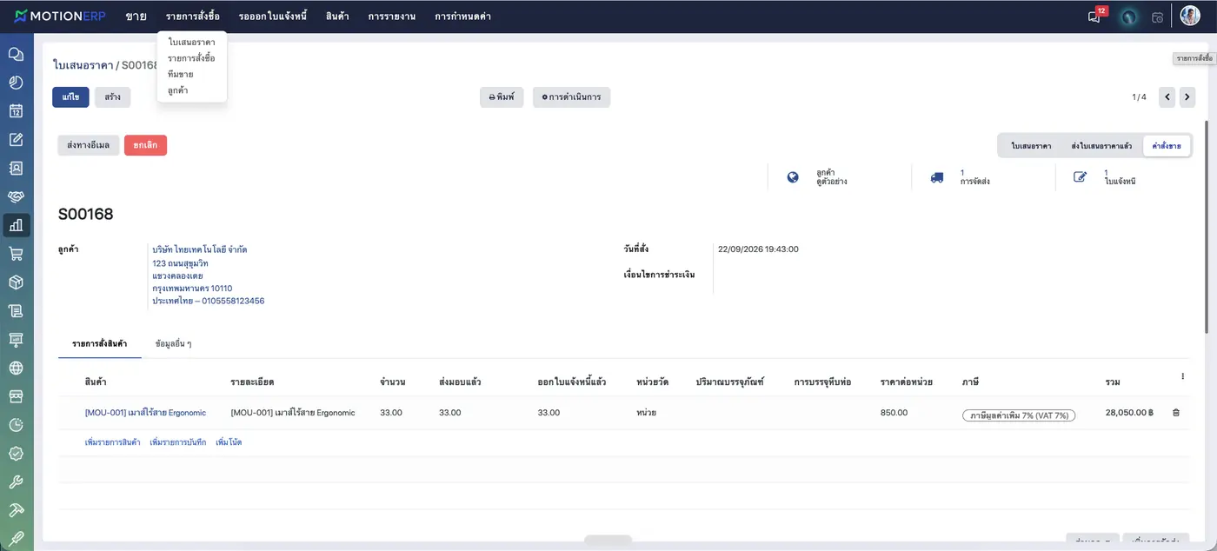The image size is (1217, 551).
Task: Open the pie chart dashboard sidebar icon
Action: pyautogui.click(x=16, y=83)
